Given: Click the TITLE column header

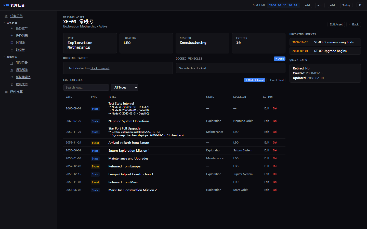Looking at the screenshot, I should [x=112, y=97].
